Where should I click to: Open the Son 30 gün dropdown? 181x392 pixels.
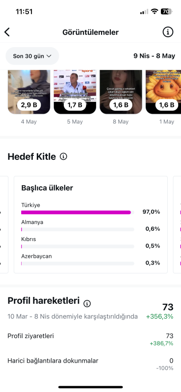32,56
